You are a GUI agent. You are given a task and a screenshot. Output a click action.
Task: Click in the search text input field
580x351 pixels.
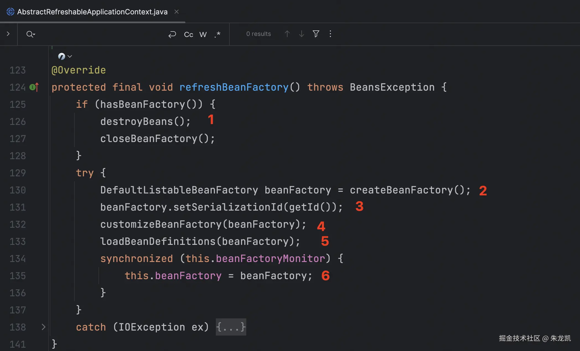point(100,34)
